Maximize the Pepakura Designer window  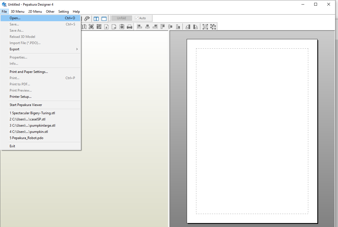pyautogui.click(x=316, y=4)
